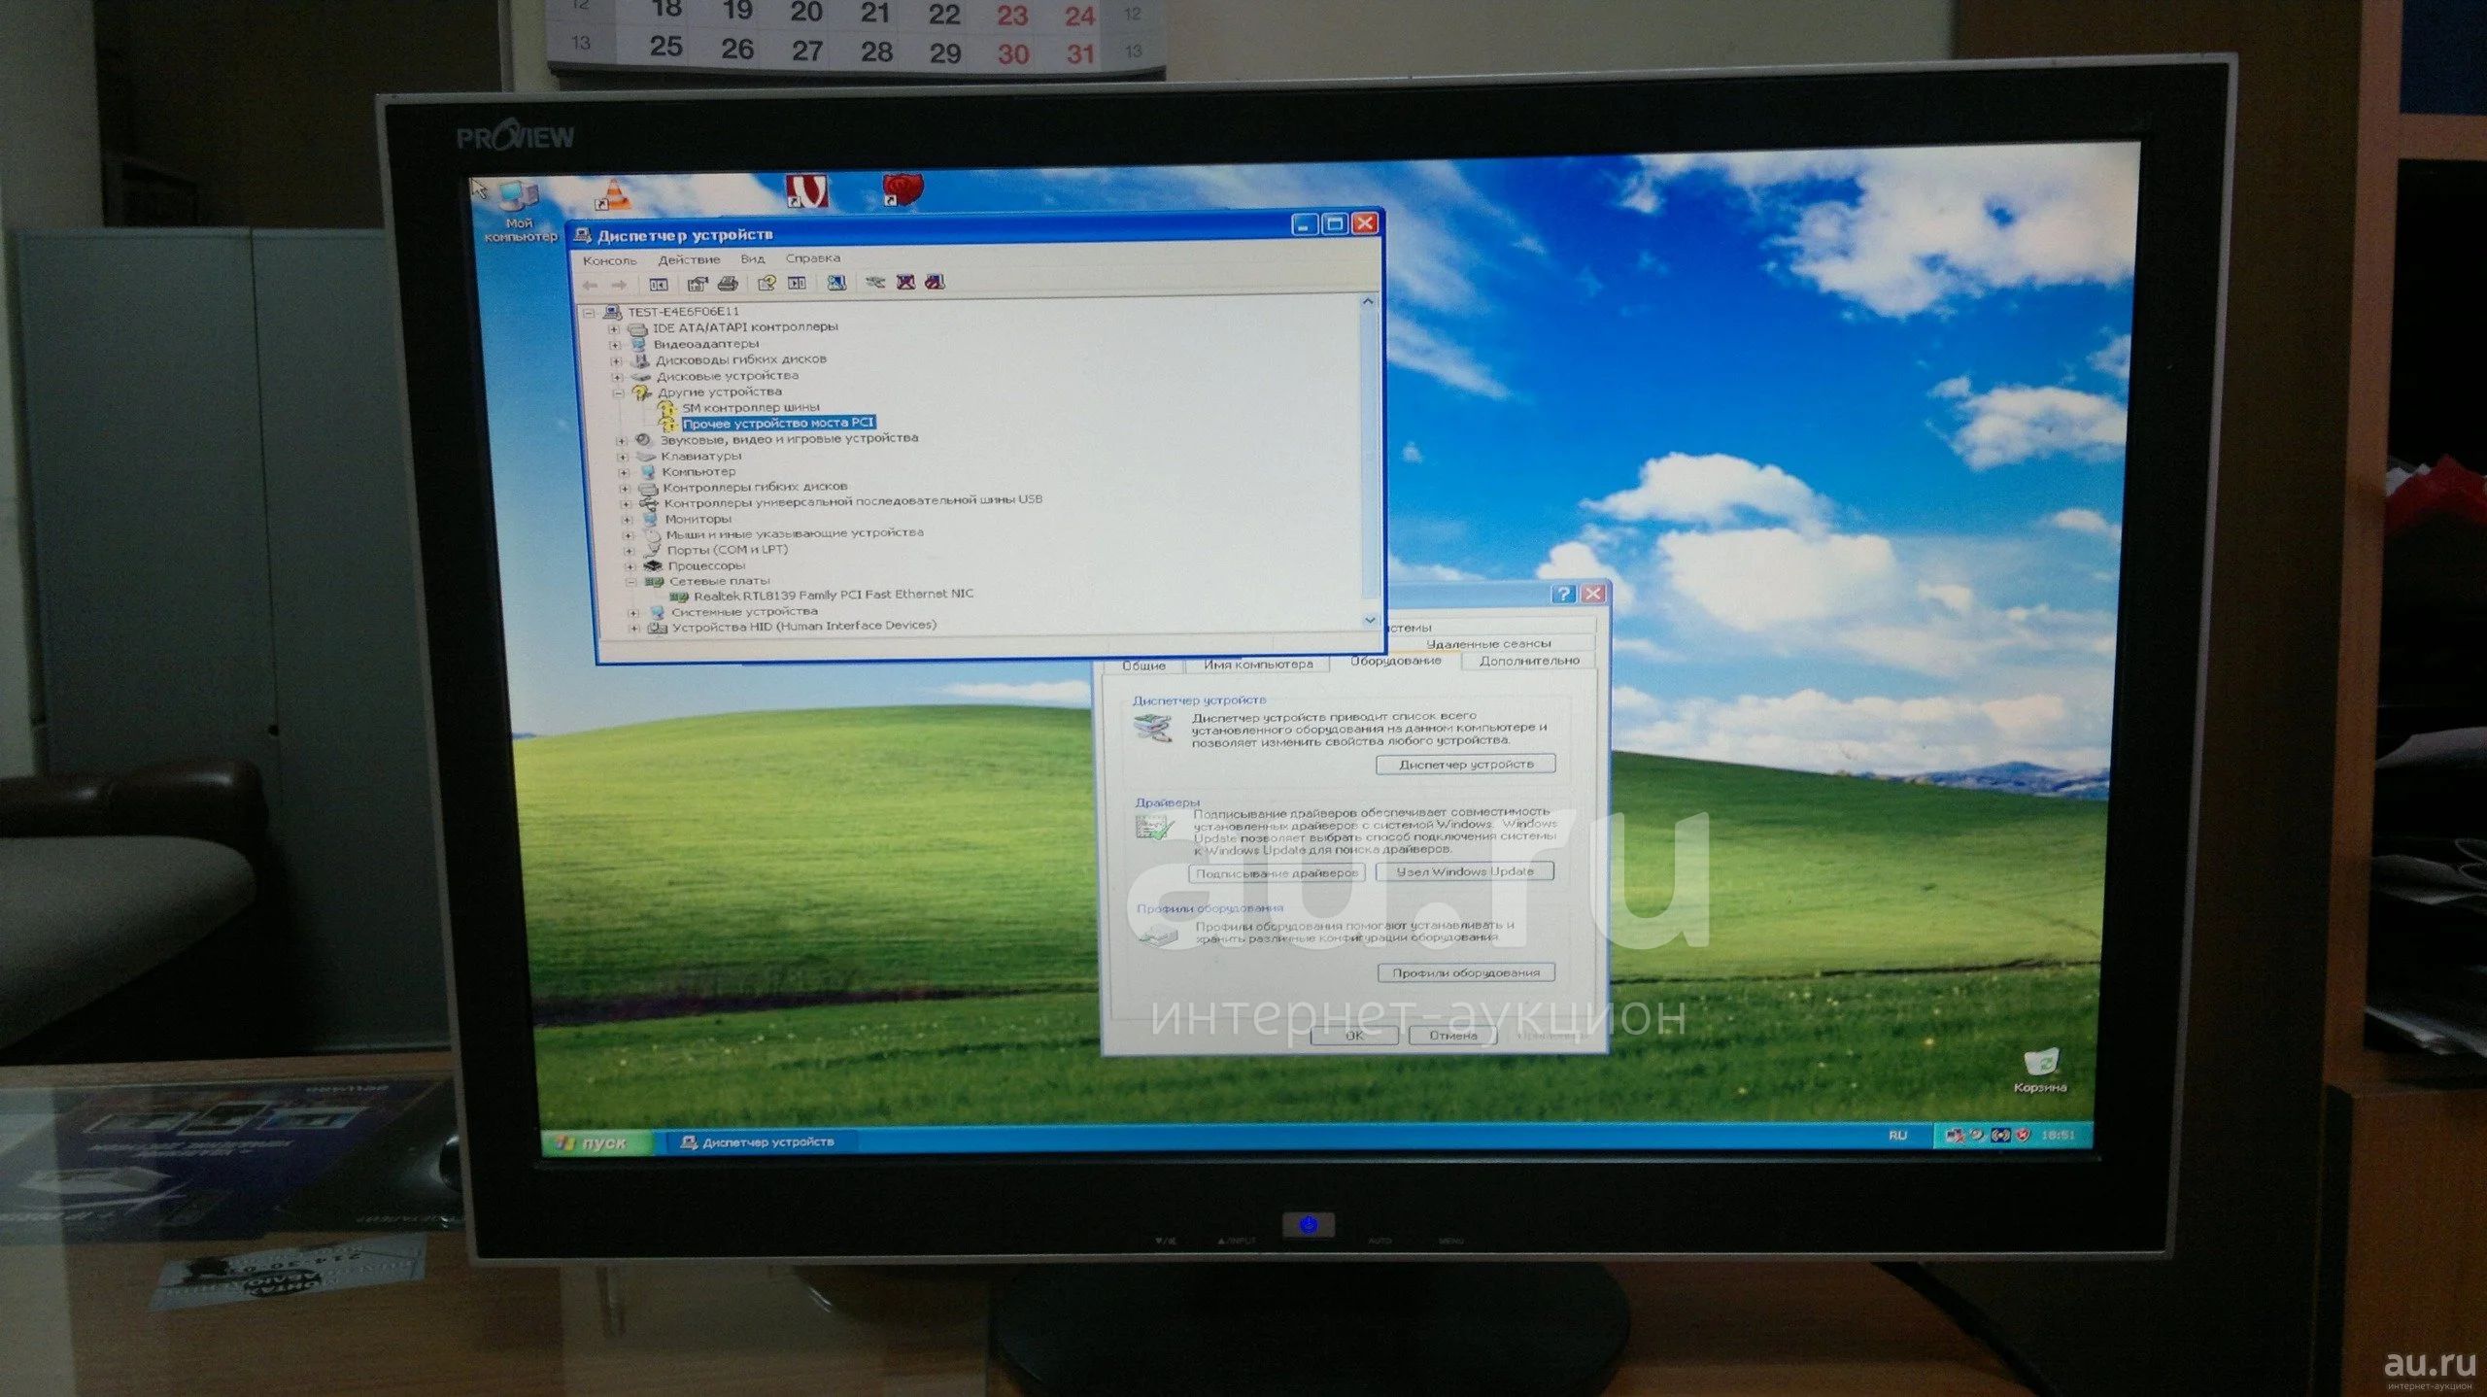Expand the Видеоадаптеры node

615,345
